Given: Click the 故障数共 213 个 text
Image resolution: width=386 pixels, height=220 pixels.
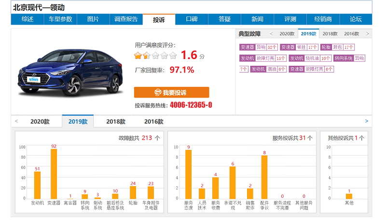Looking at the screenshot, I should click(x=139, y=138).
